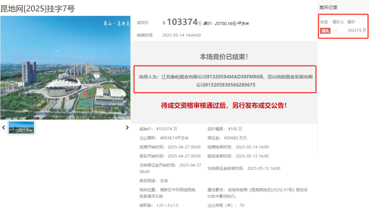Click the red 待成交资格审核 announcement text

point(224,106)
